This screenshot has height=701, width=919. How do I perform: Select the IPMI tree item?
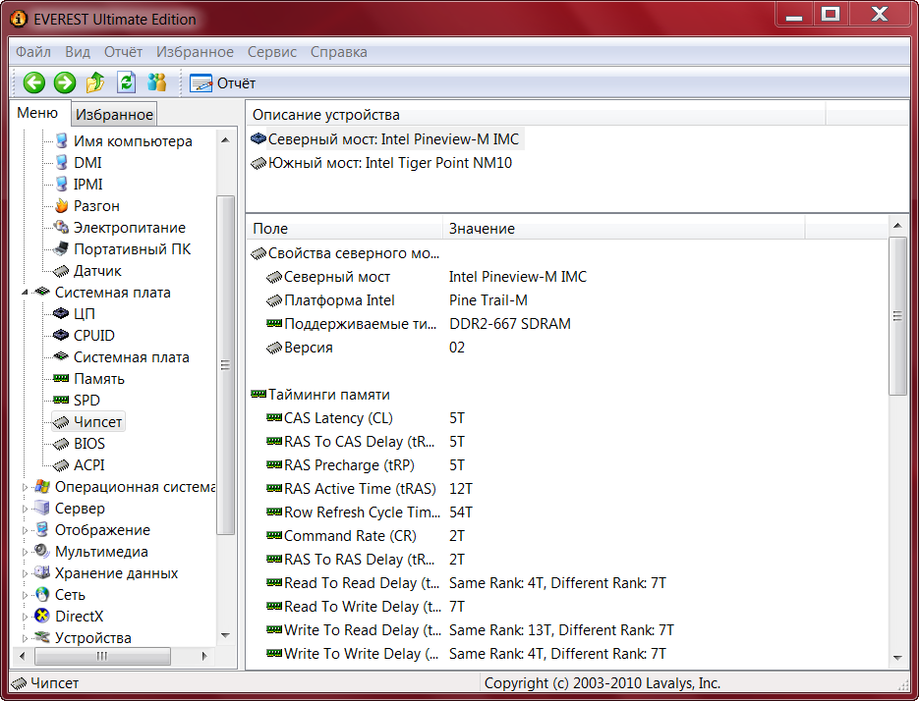(87, 185)
